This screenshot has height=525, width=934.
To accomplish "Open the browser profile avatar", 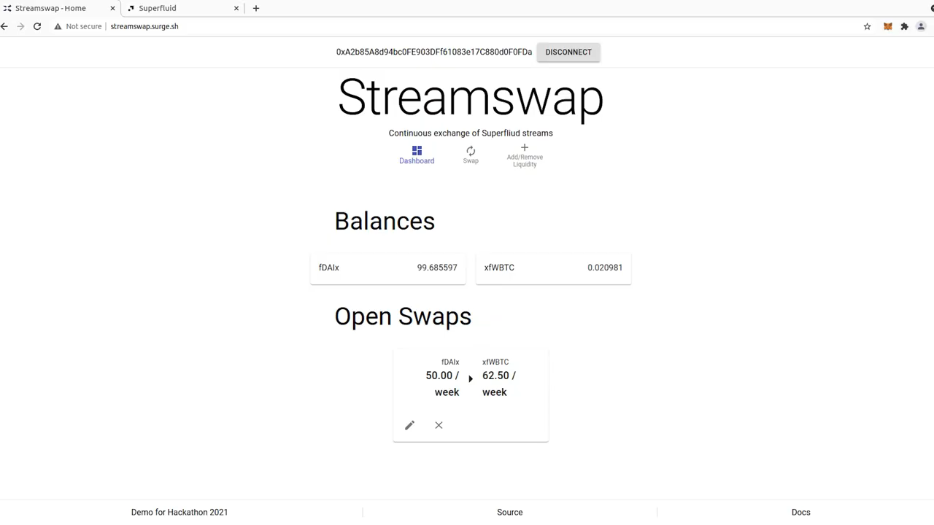I will (x=921, y=26).
